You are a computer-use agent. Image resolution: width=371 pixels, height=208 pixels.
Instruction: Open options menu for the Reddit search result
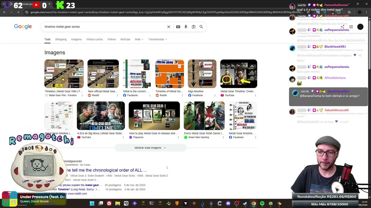click(x=167, y=168)
